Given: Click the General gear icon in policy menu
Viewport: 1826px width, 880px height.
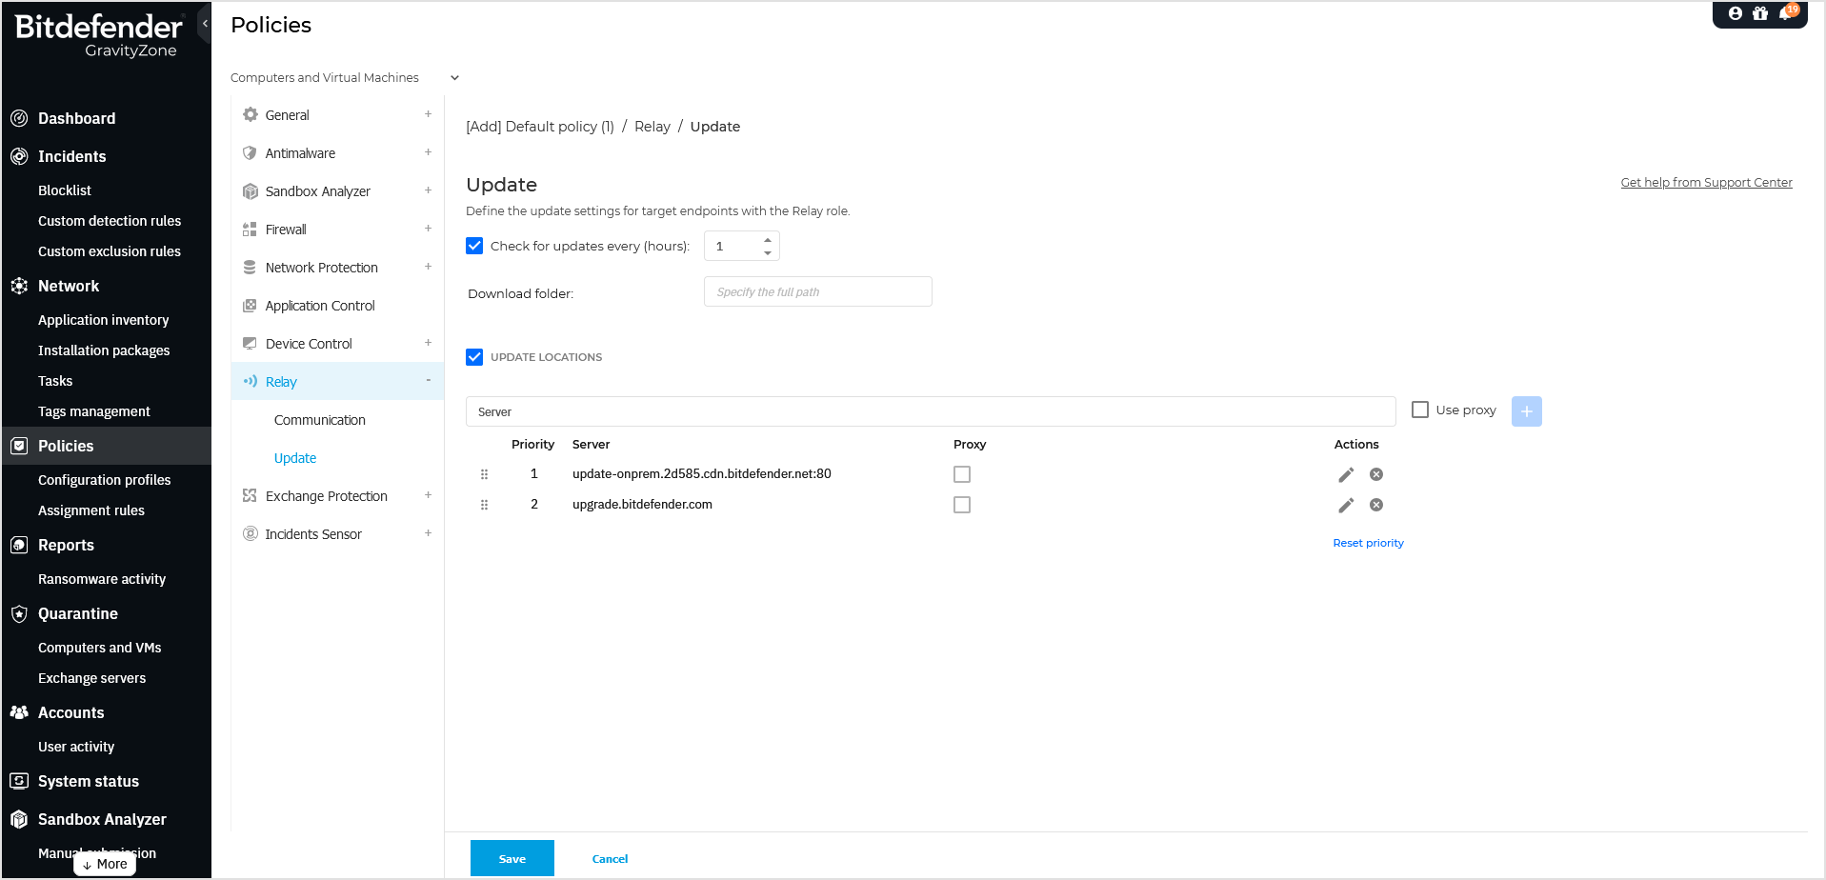Looking at the screenshot, I should click(x=251, y=114).
